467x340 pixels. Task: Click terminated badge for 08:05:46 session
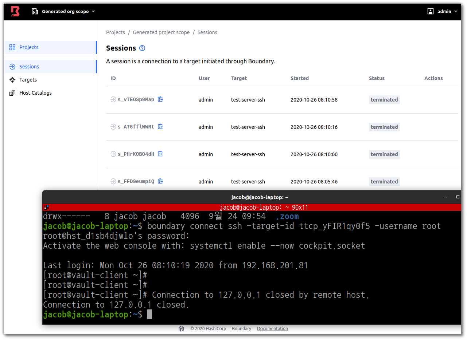pos(384,182)
